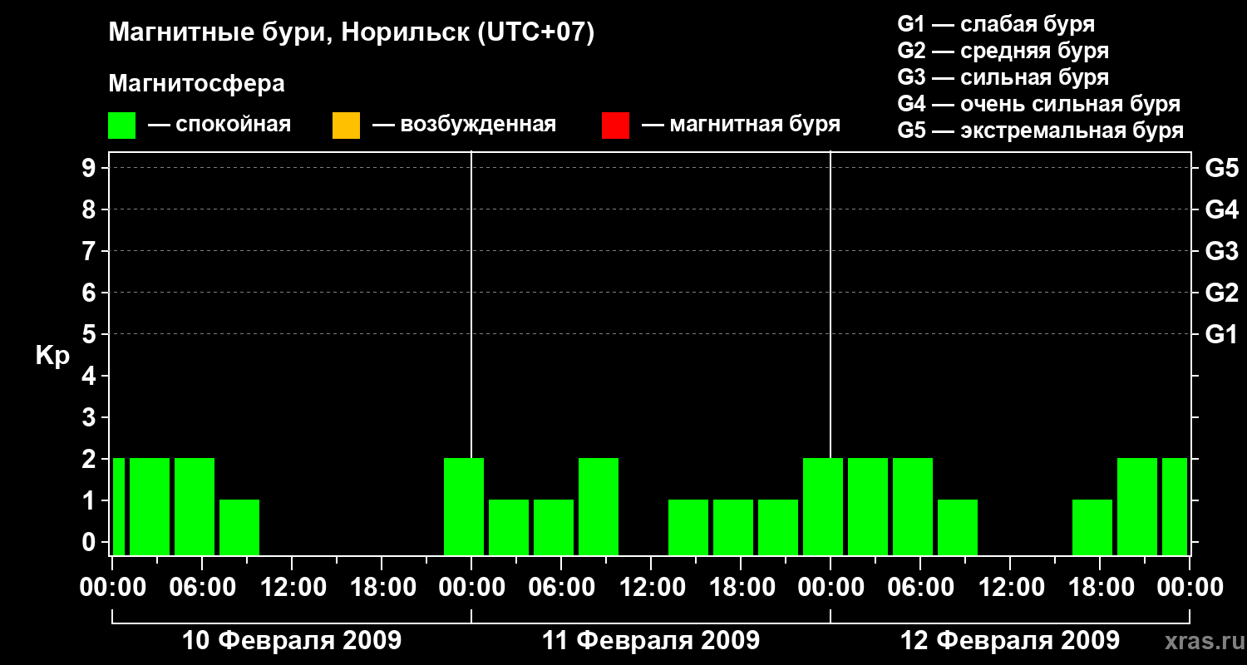Click the legend label спокойная
Image resolution: width=1247 pixels, height=665 pixels.
232,126
